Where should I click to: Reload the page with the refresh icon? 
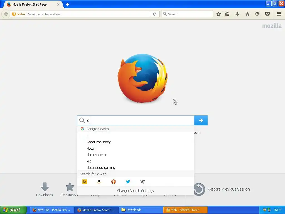click(x=154, y=14)
